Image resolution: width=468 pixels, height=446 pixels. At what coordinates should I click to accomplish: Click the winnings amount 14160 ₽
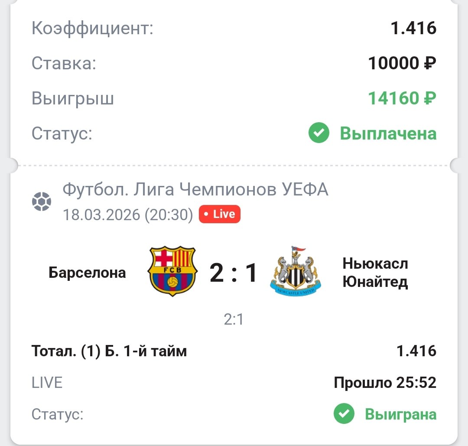tap(402, 99)
